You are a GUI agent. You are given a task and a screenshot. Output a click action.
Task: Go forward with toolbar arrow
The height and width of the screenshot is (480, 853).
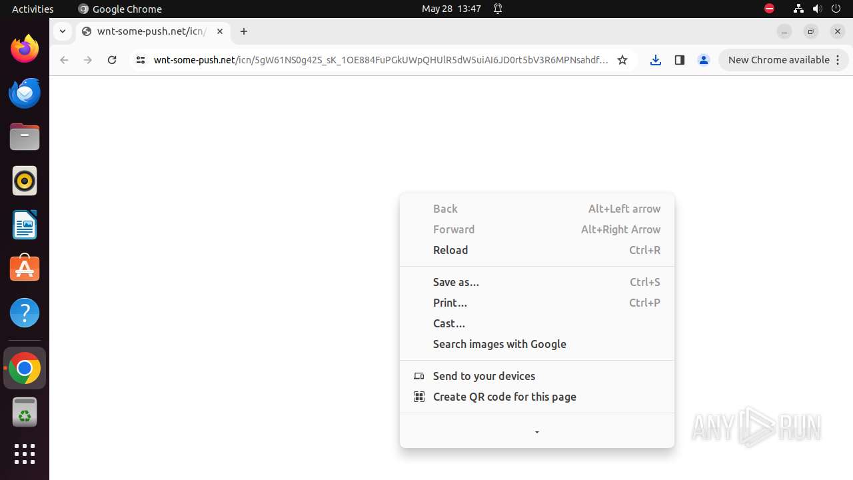(x=88, y=60)
